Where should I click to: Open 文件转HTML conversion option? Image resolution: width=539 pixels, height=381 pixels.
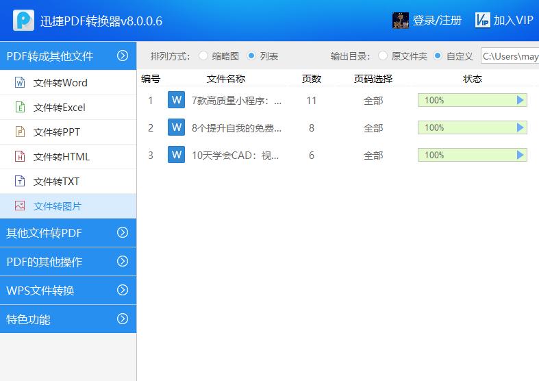pos(68,156)
